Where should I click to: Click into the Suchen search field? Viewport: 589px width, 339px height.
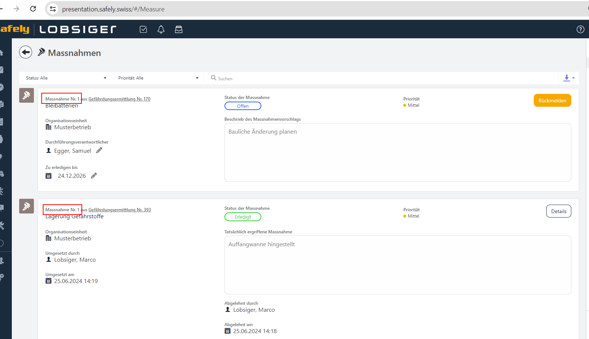[369, 78]
